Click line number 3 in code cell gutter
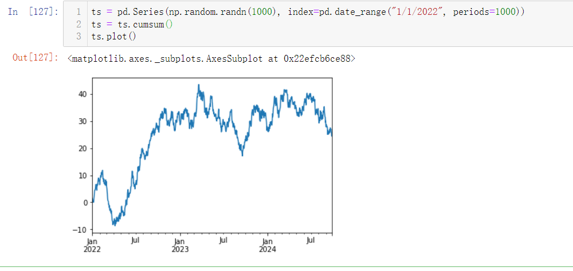This screenshot has width=573, height=271. [79, 37]
